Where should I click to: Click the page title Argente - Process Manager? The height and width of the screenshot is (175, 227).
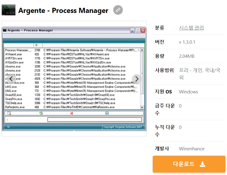[63, 11]
